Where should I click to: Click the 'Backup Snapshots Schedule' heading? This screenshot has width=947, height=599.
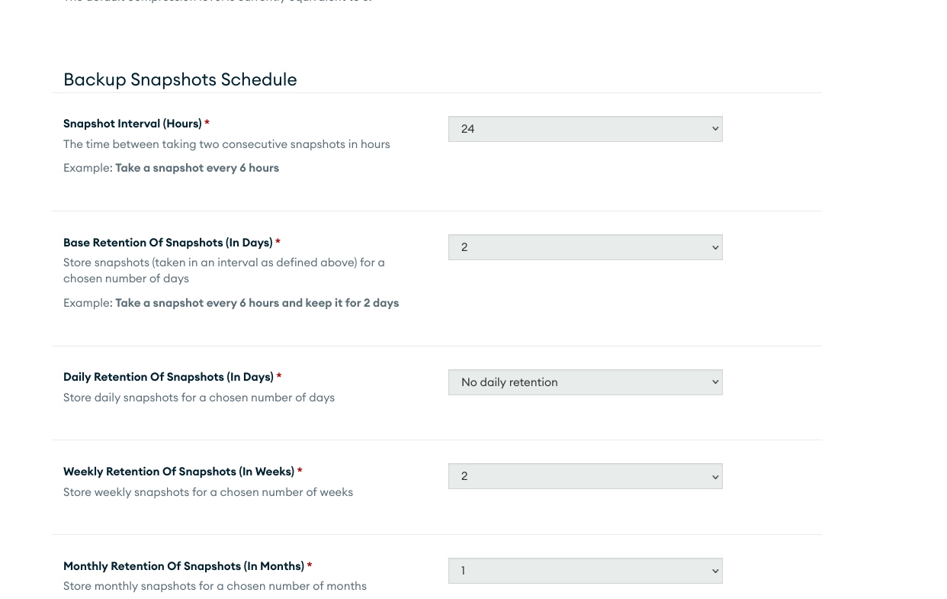point(180,79)
